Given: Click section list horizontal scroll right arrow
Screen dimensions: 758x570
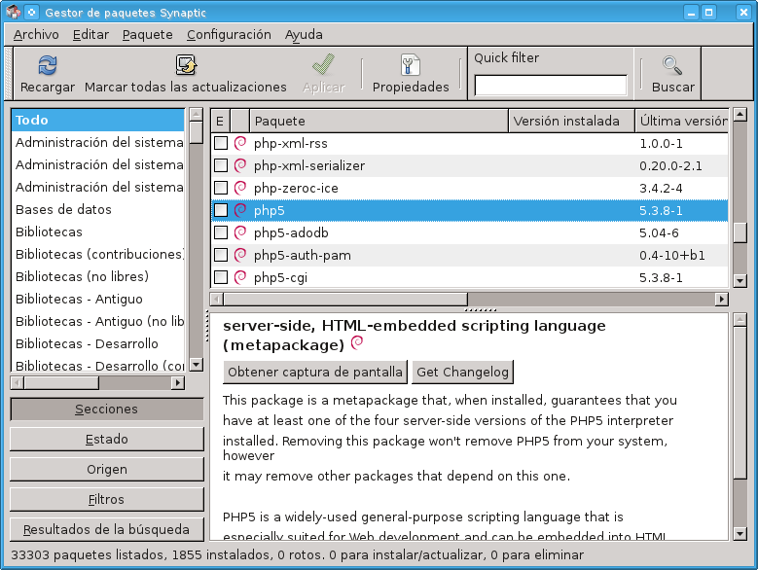Looking at the screenshot, I should [178, 382].
